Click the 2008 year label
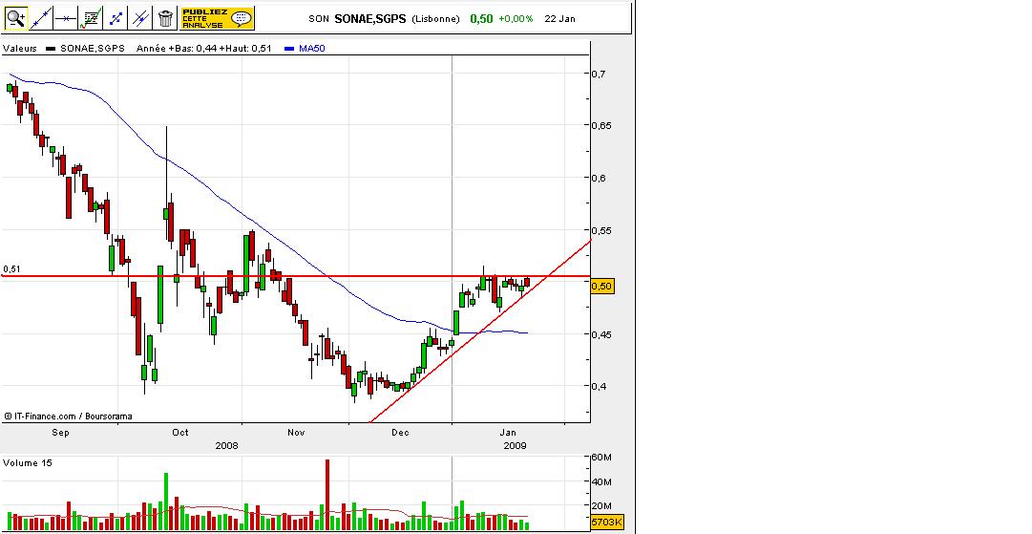 (x=227, y=446)
